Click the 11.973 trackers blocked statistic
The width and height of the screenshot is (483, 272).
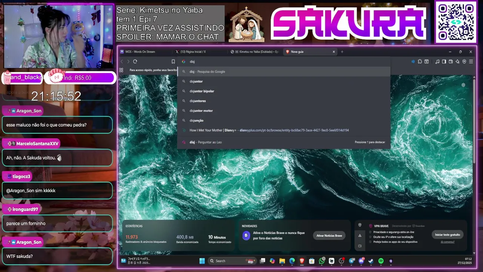pos(146,239)
